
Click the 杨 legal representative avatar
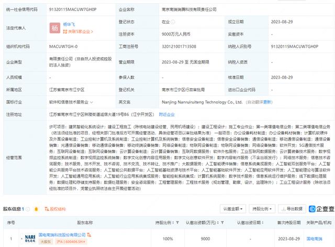(54, 28)
